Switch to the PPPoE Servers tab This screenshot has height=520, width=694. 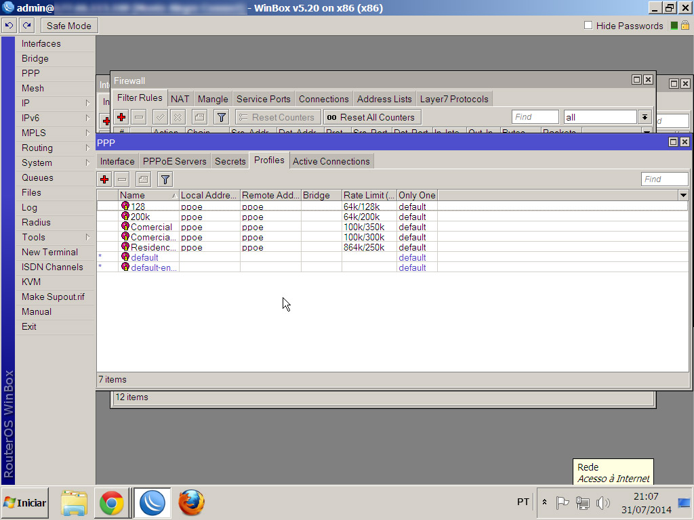point(174,161)
